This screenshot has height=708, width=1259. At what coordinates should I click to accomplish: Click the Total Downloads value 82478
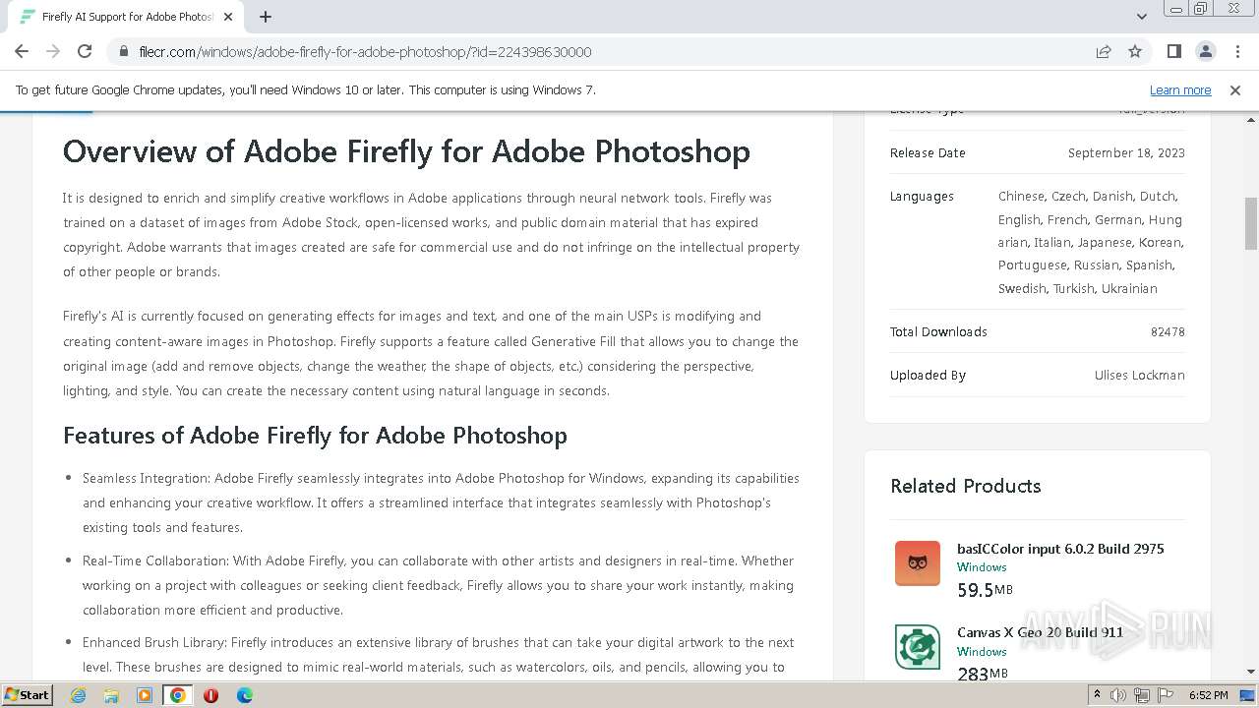1168,331
